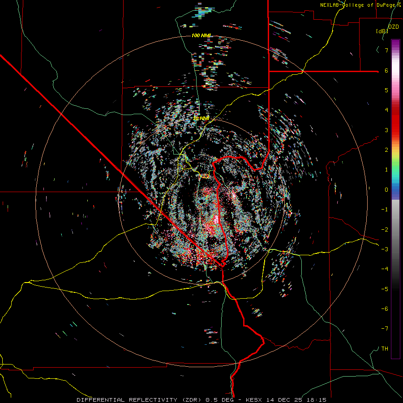
Task: Select the -2 scale value
Action: coord(385,230)
